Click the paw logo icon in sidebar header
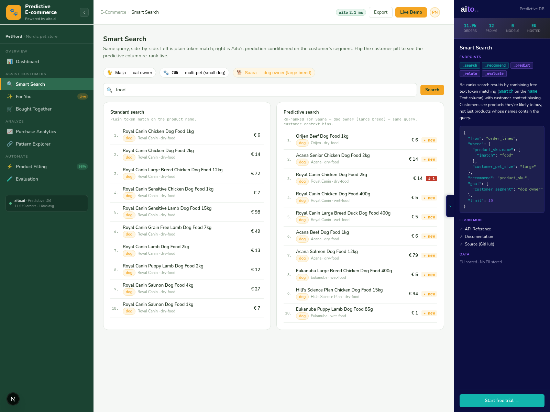550x412 pixels. point(14,12)
